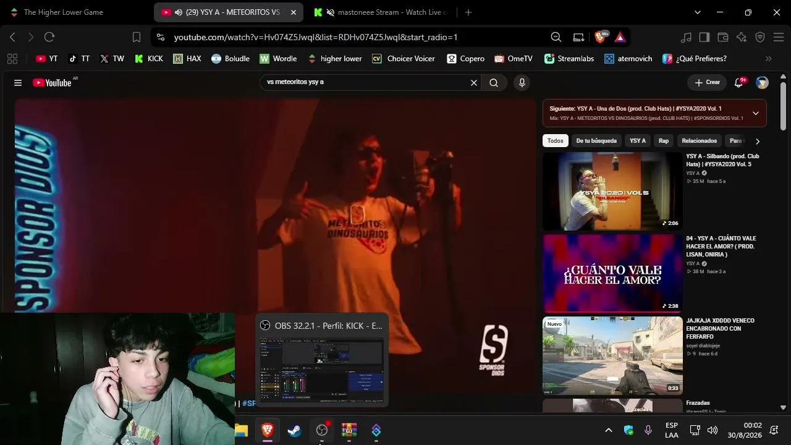The height and width of the screenshot is (445, 791).
Task: Reload the page in Brave
Action: (x=49, y=37)
